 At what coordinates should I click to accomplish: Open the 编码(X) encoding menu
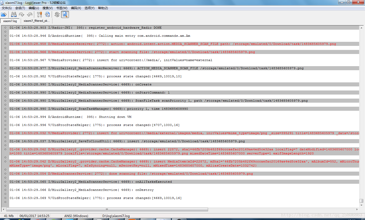[x=76, y=8]
